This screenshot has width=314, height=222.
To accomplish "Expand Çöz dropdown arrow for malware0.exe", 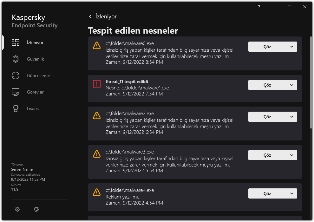I will coord(291,47).
